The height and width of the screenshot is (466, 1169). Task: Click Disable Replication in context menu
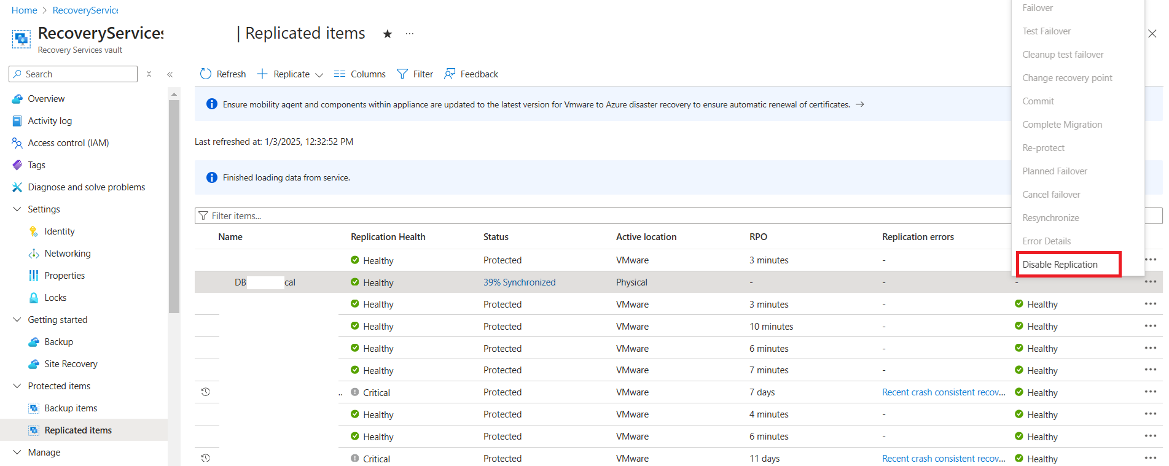click(1060, 265)
